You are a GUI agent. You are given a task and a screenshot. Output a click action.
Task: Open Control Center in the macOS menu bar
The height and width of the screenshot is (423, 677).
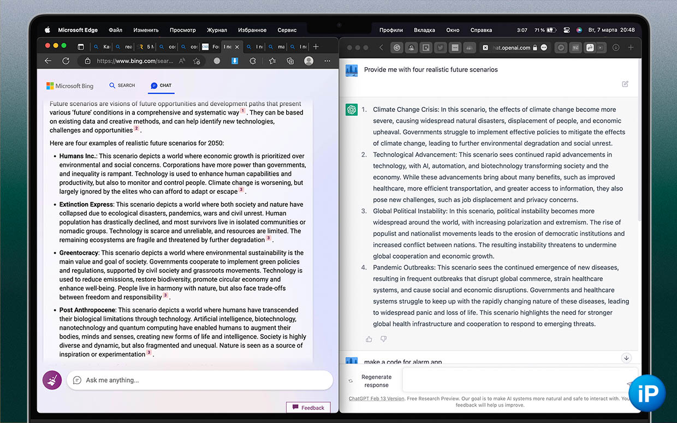click(x=566, y=30)
